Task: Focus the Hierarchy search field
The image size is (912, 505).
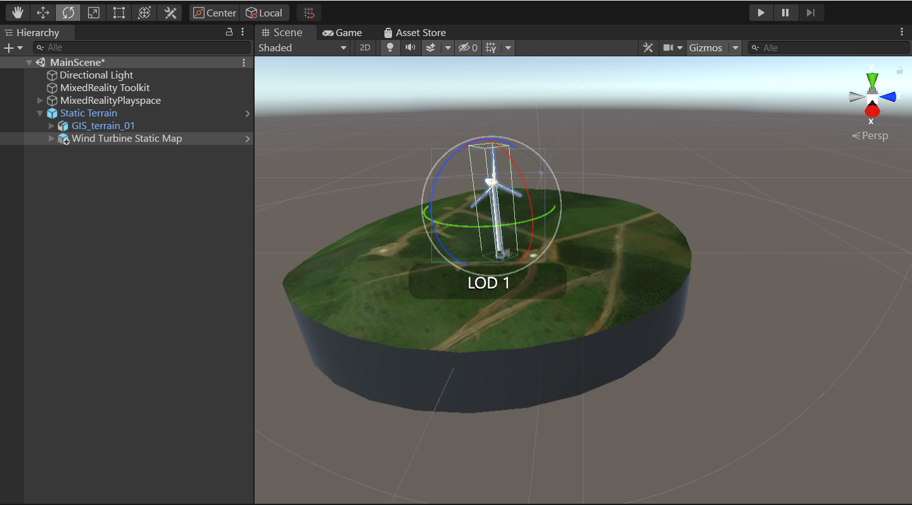Action: pyautogui.click(x=142, y=47)
